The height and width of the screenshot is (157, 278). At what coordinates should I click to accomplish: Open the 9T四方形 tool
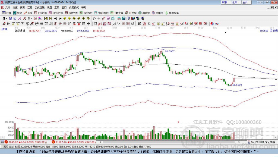click(x=102, y=13)
